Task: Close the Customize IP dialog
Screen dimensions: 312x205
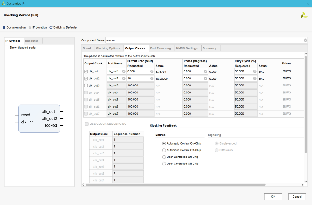Action: (308, 4)
